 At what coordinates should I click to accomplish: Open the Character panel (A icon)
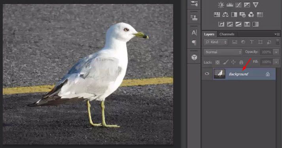click(x=194, y=32)
